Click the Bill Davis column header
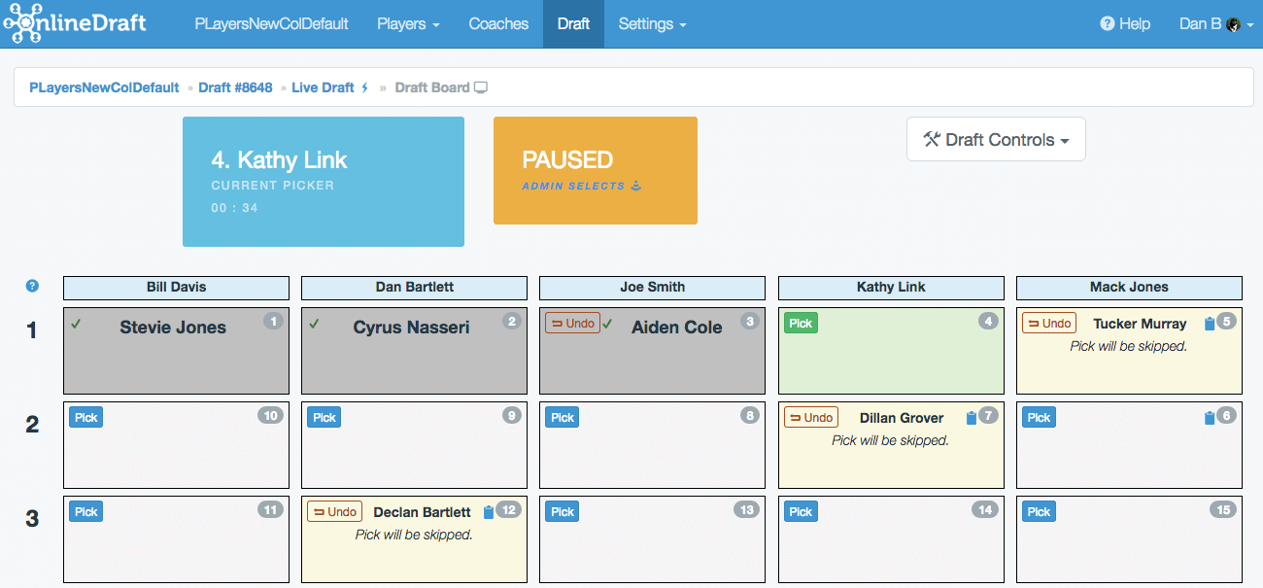 pos(176,288)
